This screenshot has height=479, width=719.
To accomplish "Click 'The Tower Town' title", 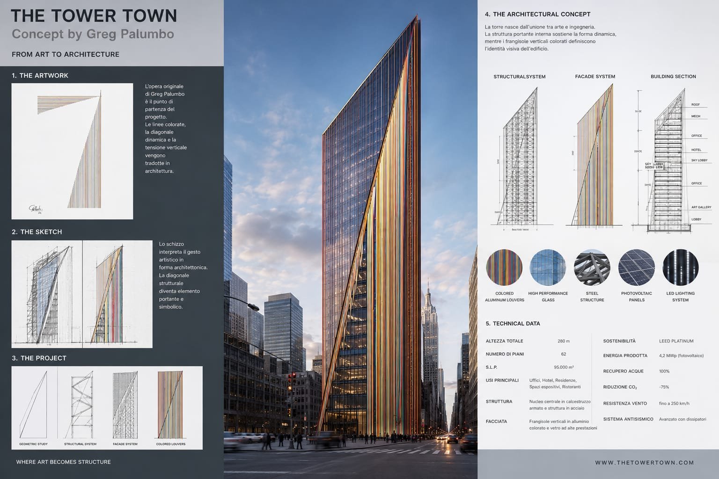I will [x=94, y=16].
